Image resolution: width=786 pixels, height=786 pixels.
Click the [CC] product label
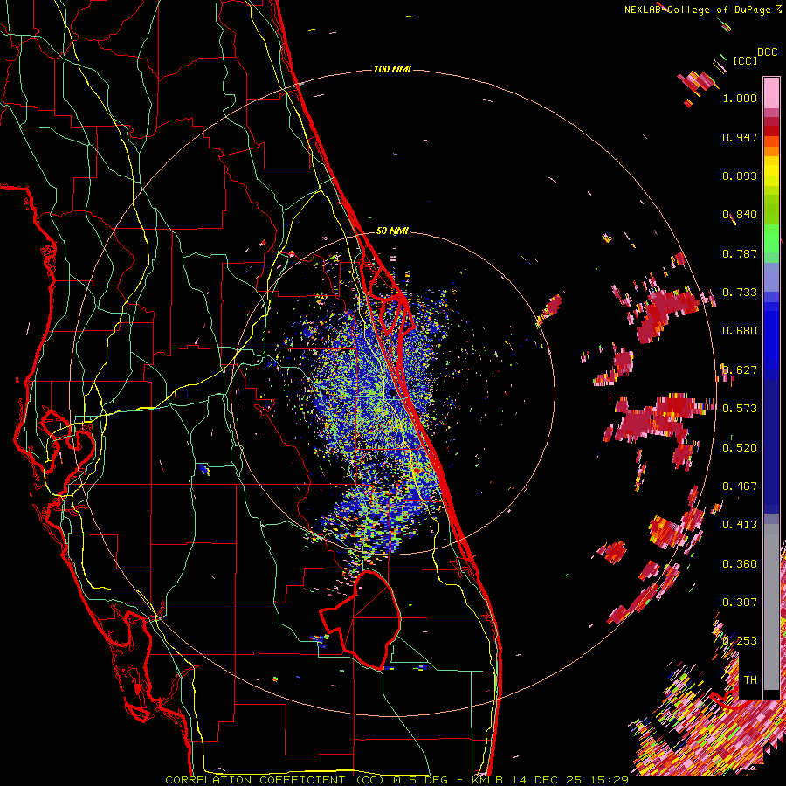tap(745, 60)
